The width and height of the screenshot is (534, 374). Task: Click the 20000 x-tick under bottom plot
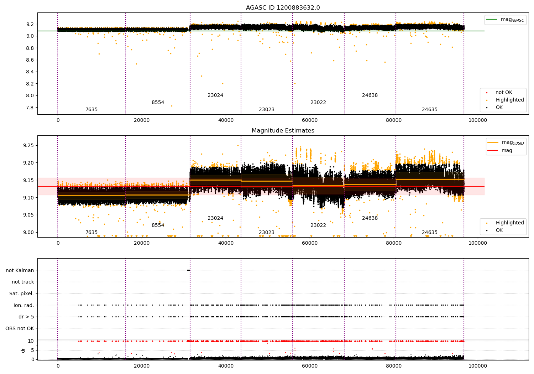coord(142,366)
